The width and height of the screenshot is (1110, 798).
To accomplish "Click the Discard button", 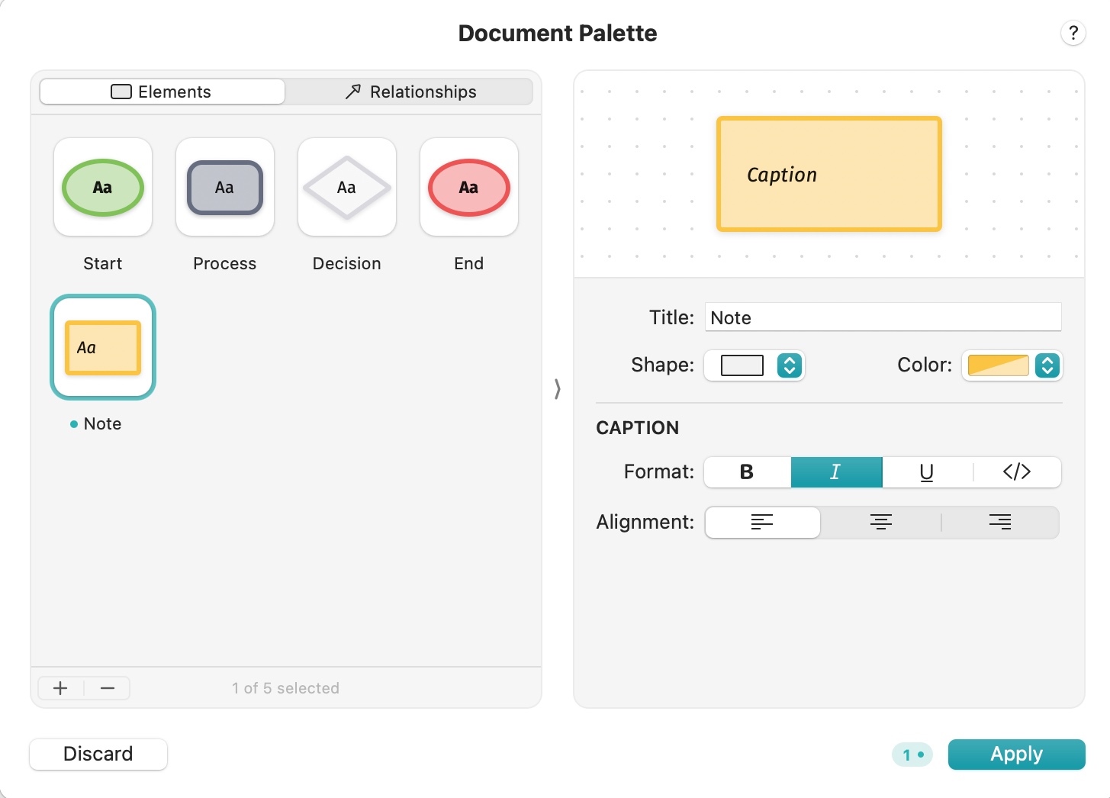I will 98,754.
